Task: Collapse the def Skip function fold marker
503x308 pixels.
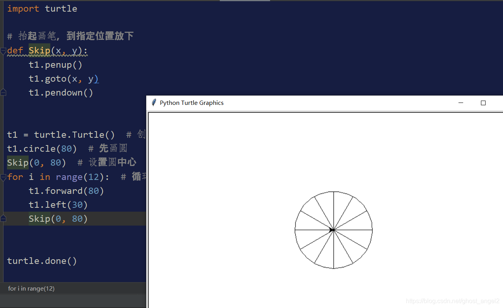Action: click(3, 51)
